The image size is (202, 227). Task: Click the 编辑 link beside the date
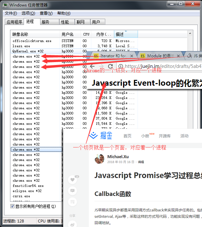pos(141,162)
